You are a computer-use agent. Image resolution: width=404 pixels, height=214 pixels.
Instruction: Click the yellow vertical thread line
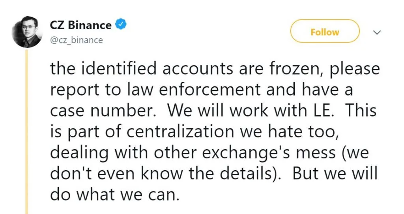click(x=27, y=130)
